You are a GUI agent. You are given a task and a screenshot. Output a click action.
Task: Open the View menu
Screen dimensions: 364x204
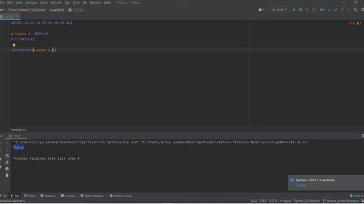pos(19,2)
